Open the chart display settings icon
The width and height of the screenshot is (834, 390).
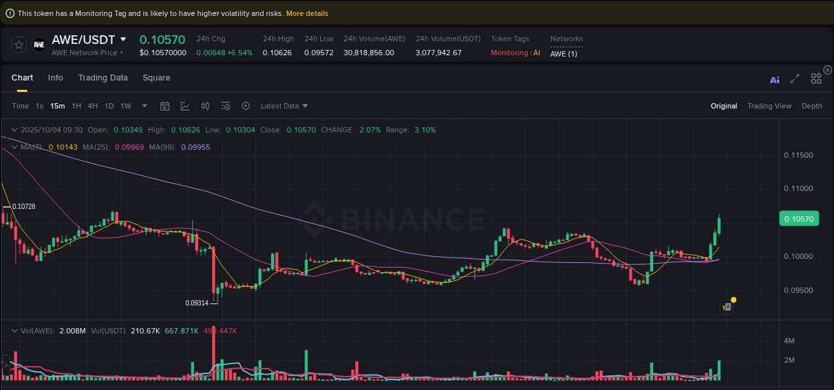[225, 105]
